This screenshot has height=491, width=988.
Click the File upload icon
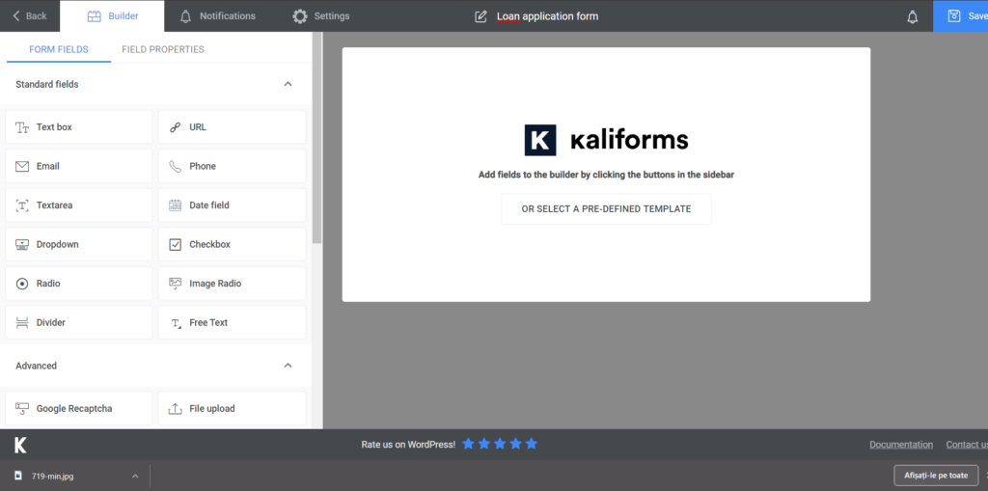(x=176, y=409)
